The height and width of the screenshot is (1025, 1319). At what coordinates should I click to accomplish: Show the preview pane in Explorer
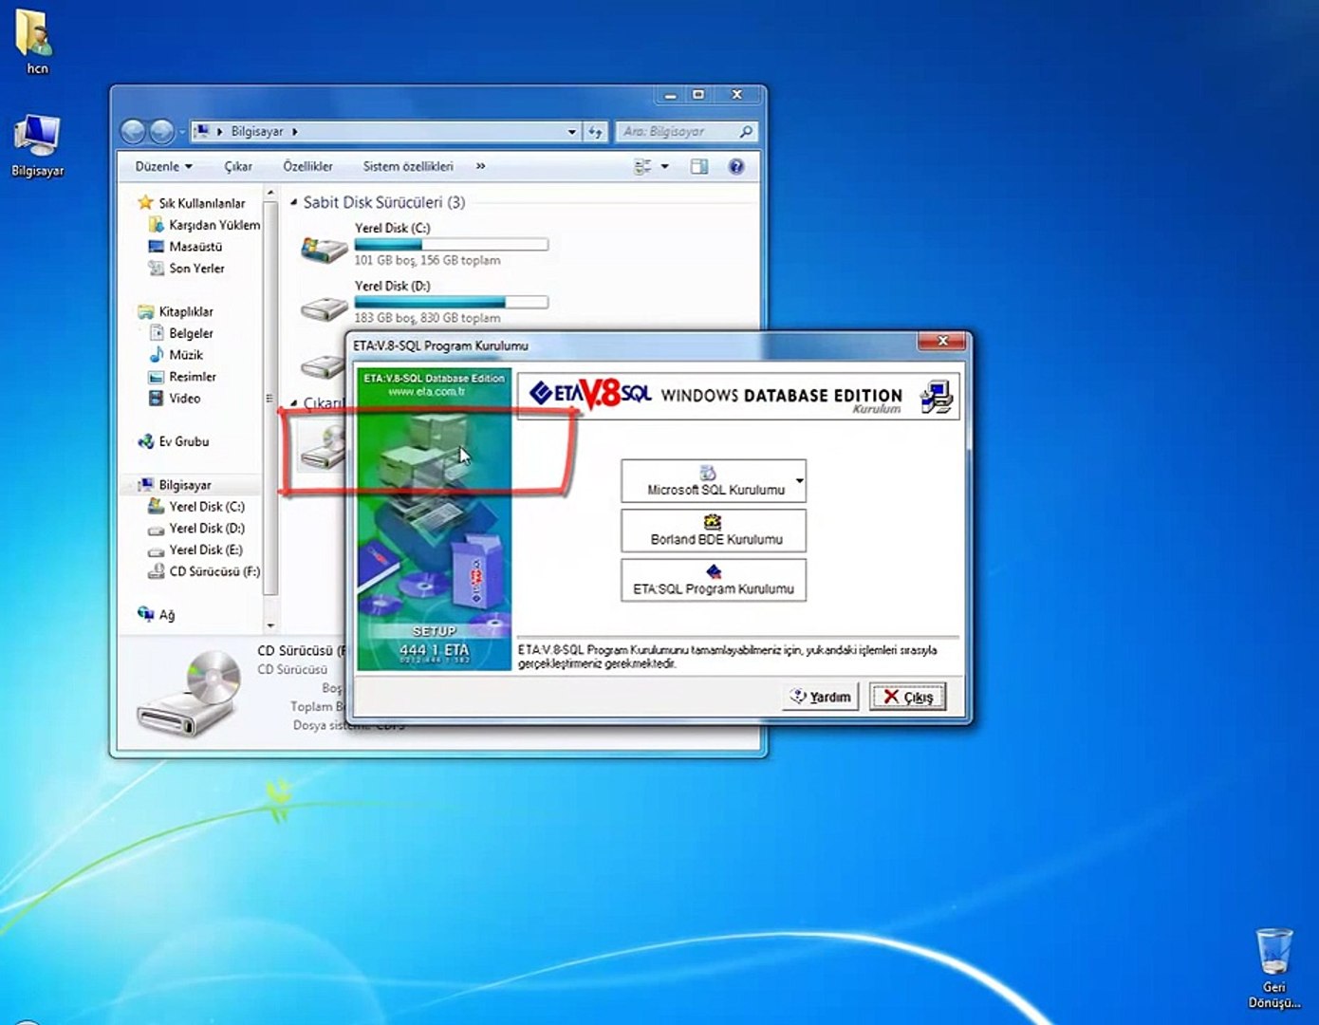pos(699,167)
